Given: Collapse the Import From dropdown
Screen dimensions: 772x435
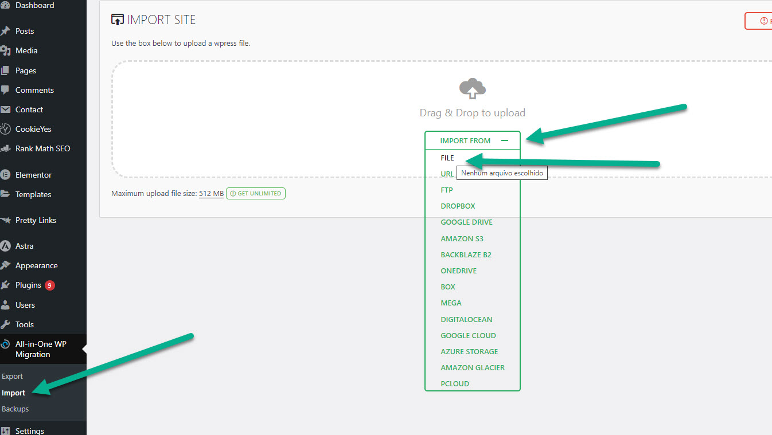Looking at the screenshot, I should point(473,140).
